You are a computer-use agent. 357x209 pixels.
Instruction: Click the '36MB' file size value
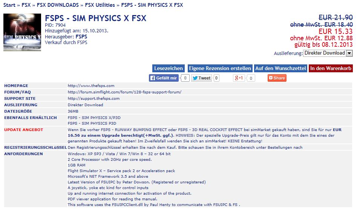point(73,111)
